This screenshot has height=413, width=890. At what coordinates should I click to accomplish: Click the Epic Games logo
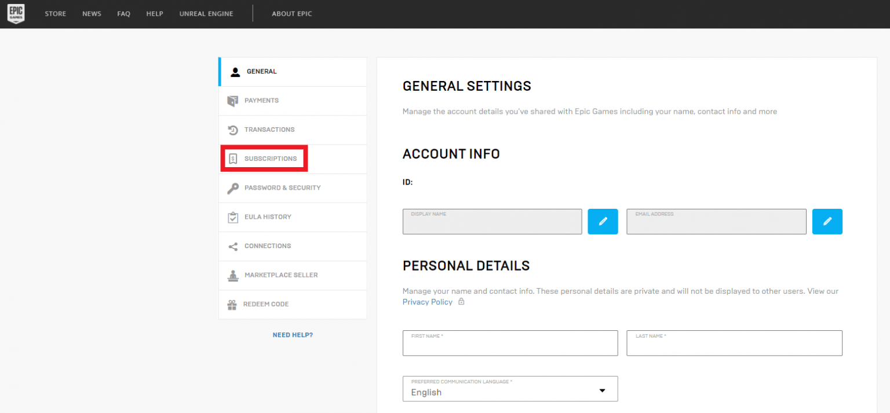(16, 13)
